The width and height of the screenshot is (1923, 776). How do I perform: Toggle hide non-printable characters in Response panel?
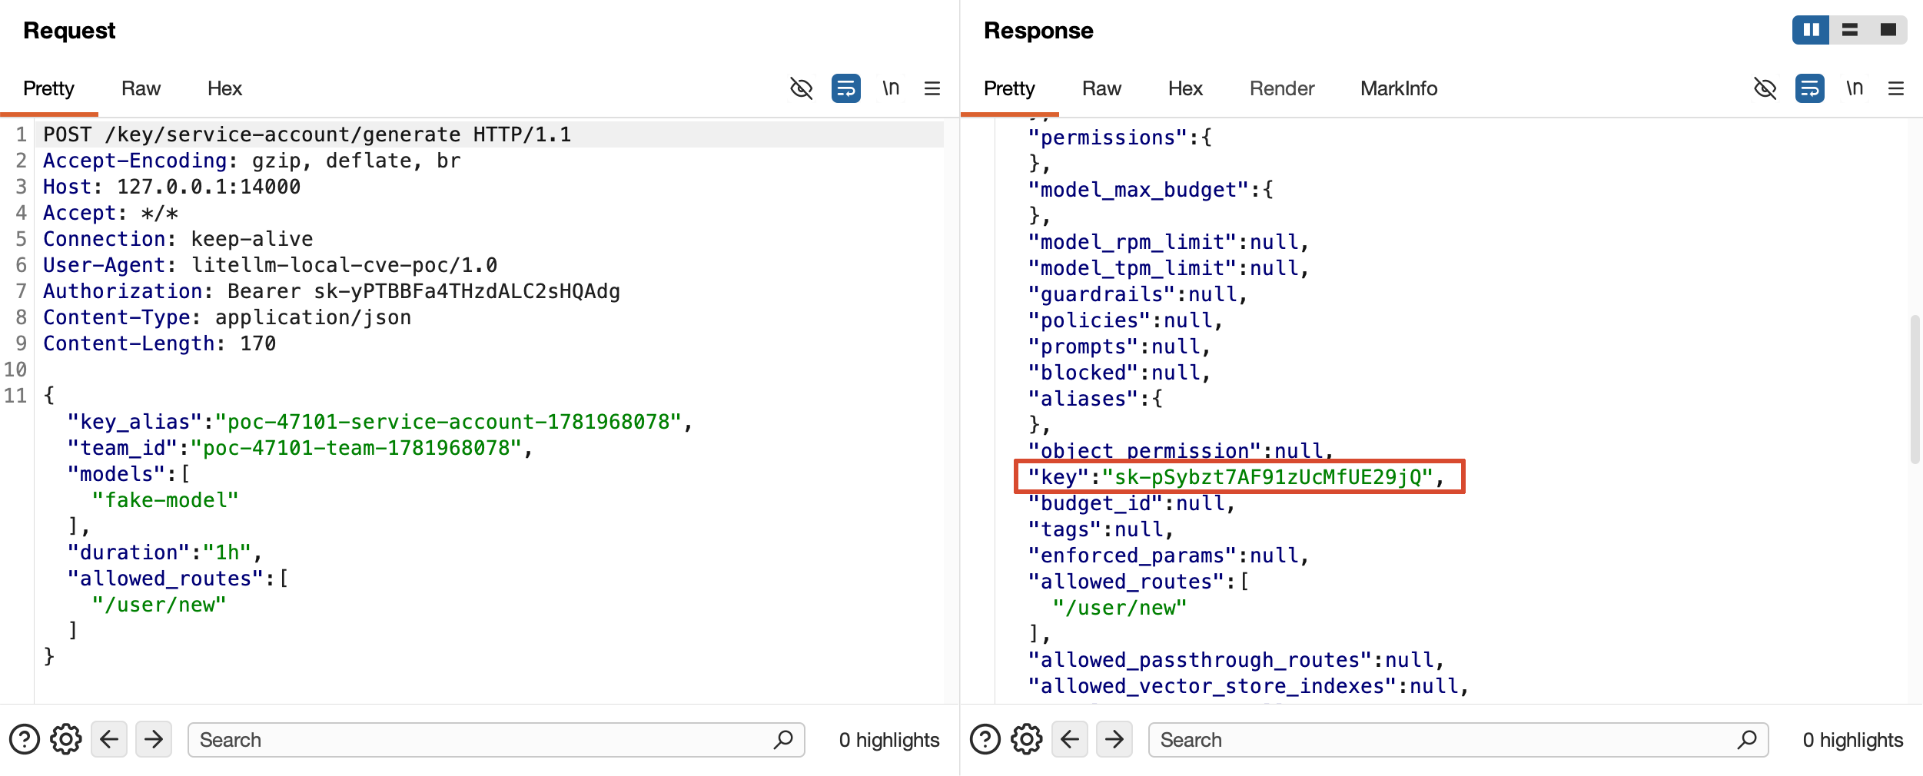[1765, 88]
